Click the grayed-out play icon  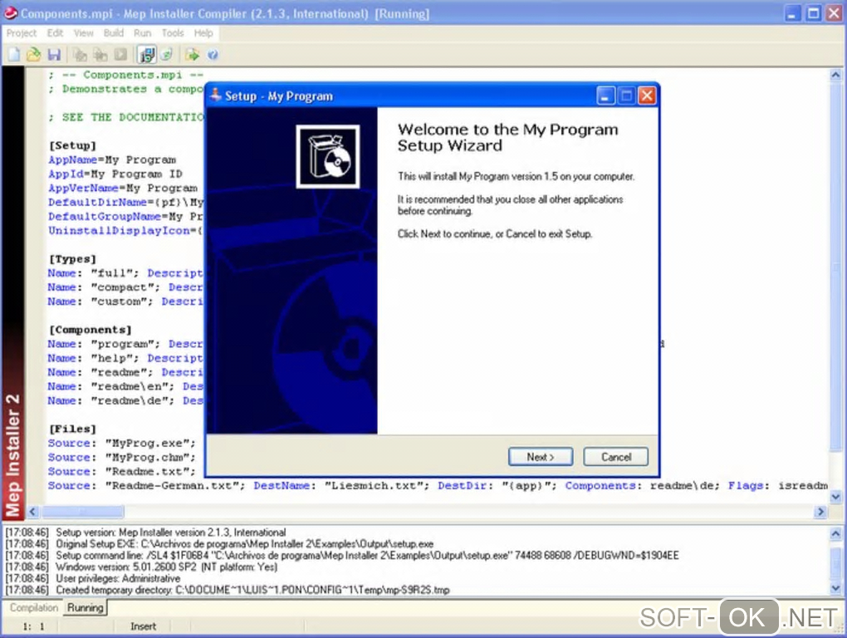point(120,55)
